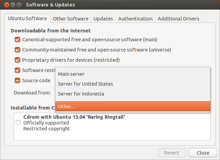Enable the Cdrom with Ubuntu 13.04 checkbox
This screenshot has height=160, width=220.
pos(18,123)
